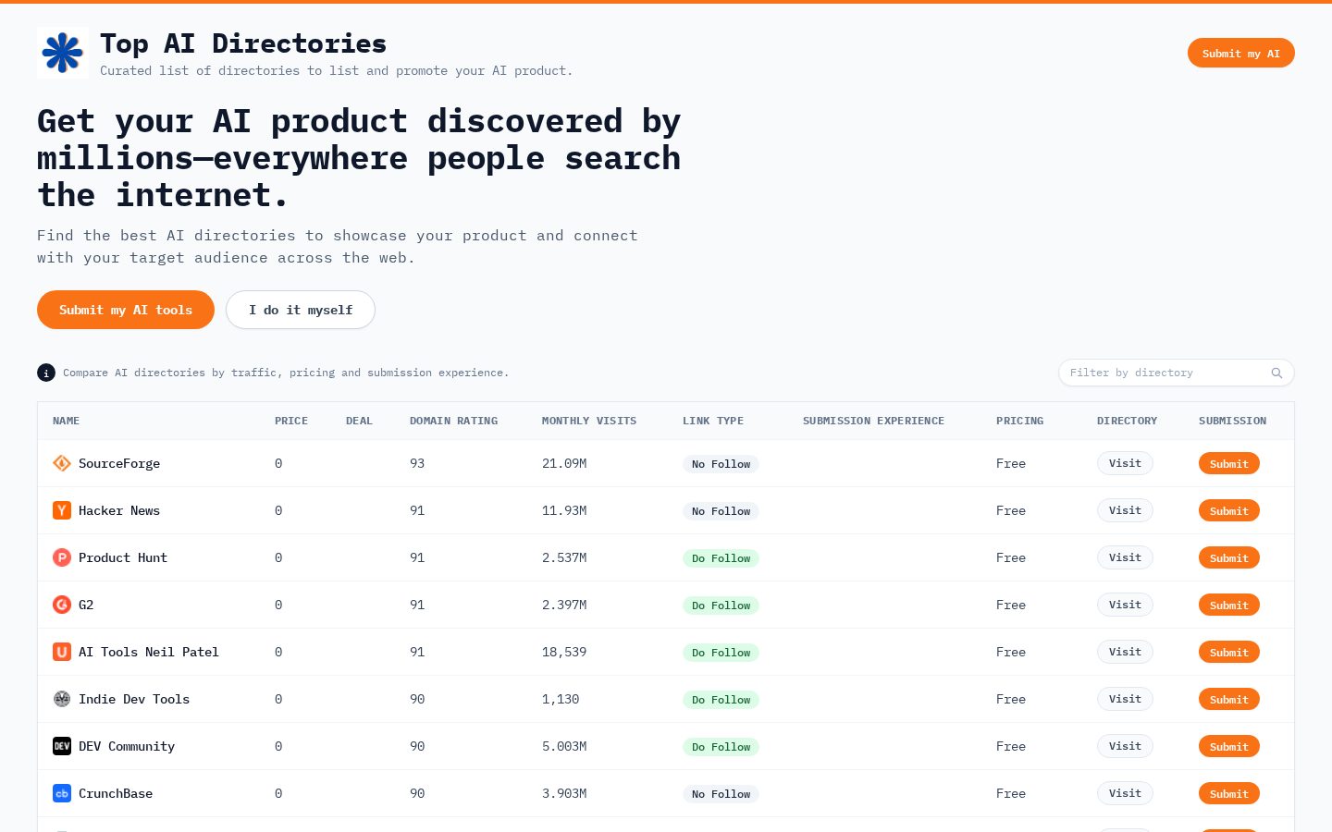Visit the Hacker News directory
The height and width of the screenshot is (832, 1332).
tap(1125, 510)
